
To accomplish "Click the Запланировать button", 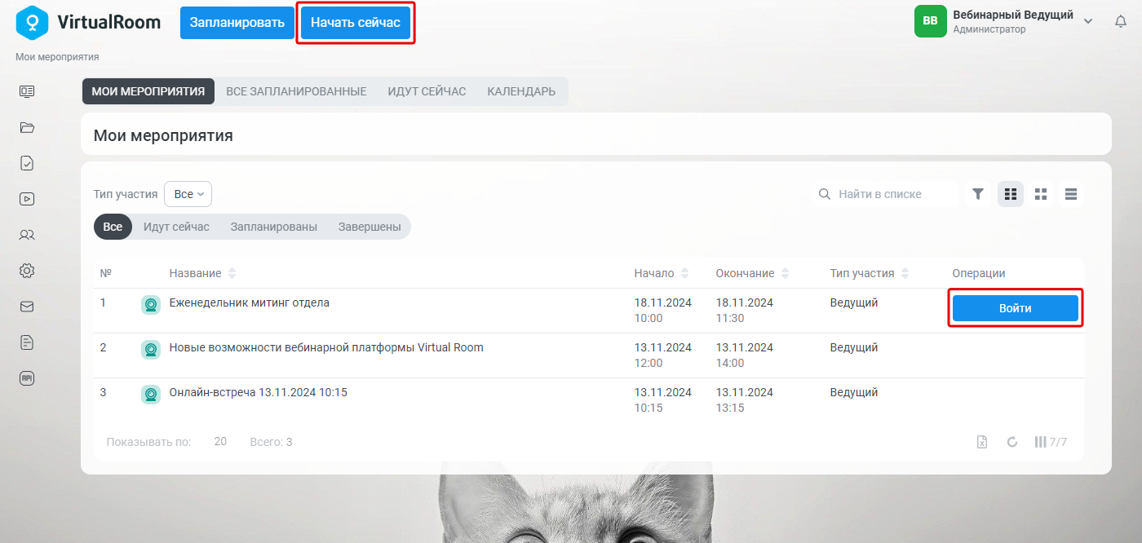I will [x=237, y=23].
